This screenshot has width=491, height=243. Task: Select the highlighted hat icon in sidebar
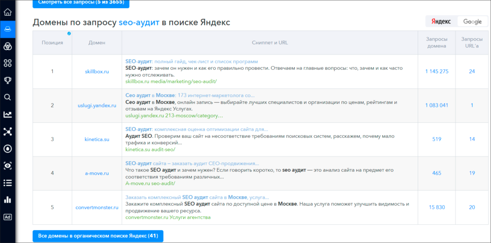[x=8, y=29]
